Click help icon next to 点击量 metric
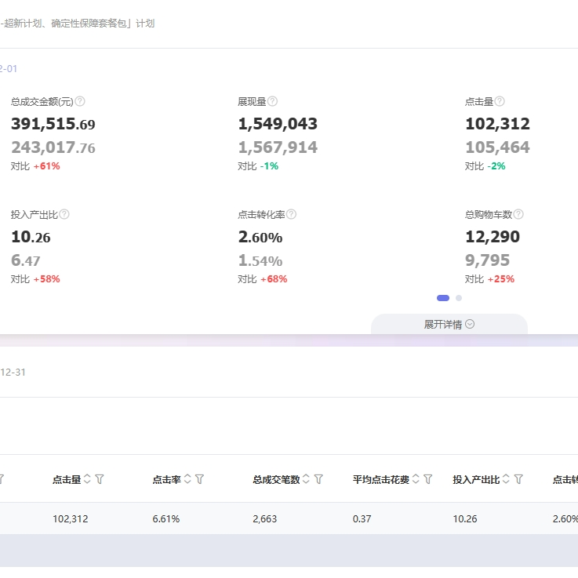Screen dimensions: 578x578 tap(500, 101)
